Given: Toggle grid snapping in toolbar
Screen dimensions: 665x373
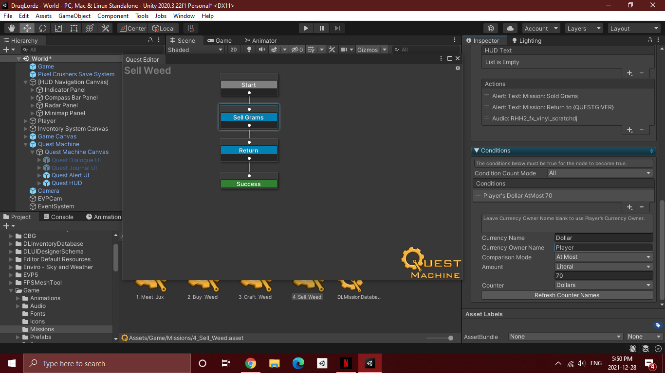Looking at the screenshot, I should [x=191, y=28].
